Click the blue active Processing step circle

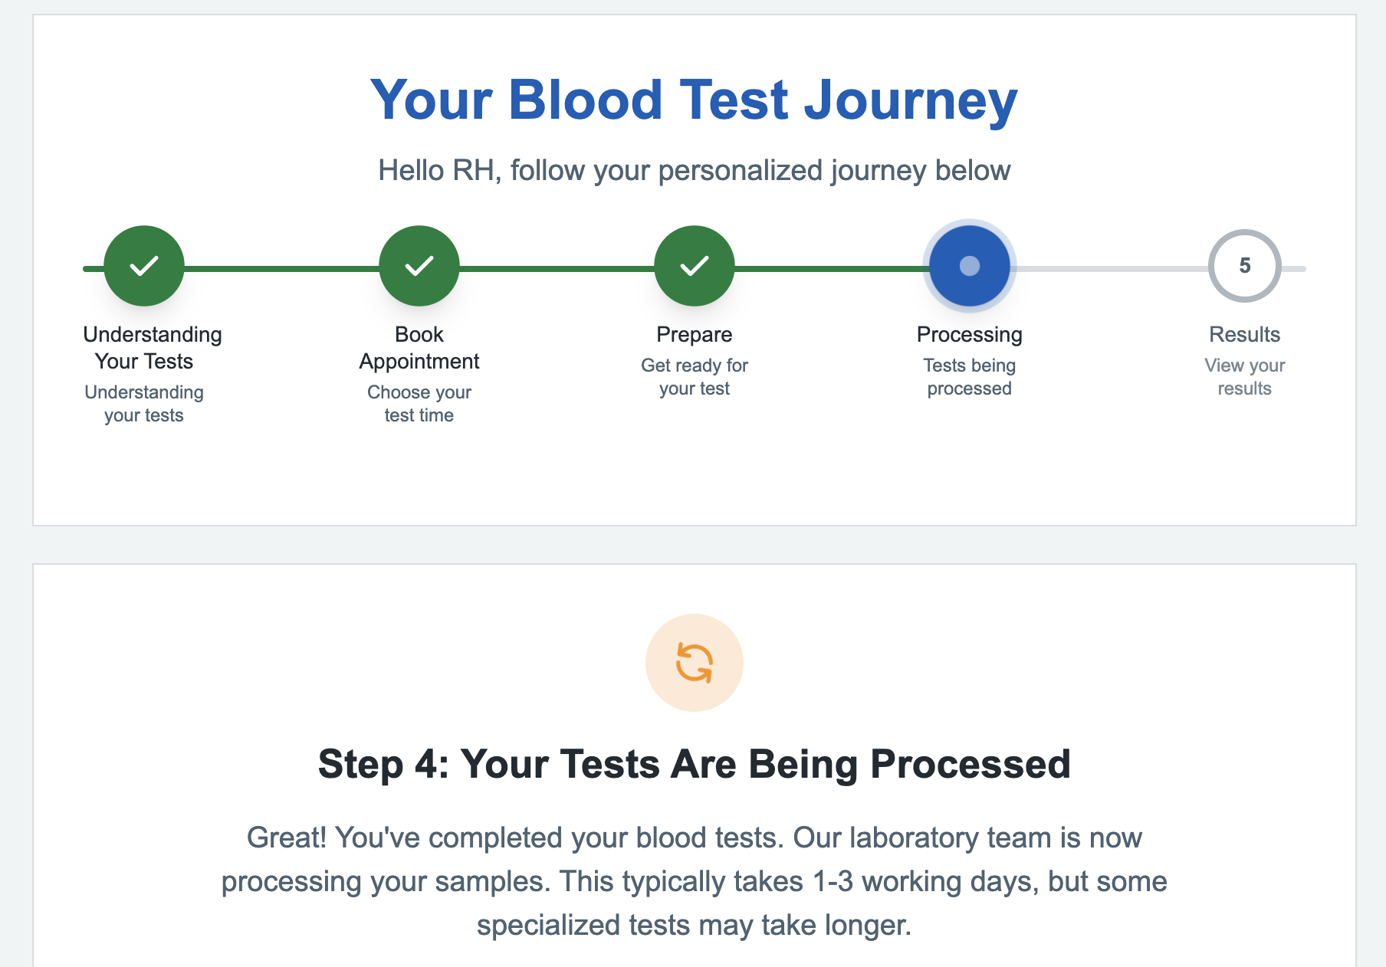(970, 266)
